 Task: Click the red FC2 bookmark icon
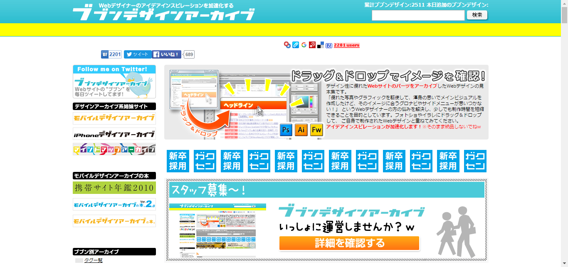pyautogui.click(x=312, y=45)
